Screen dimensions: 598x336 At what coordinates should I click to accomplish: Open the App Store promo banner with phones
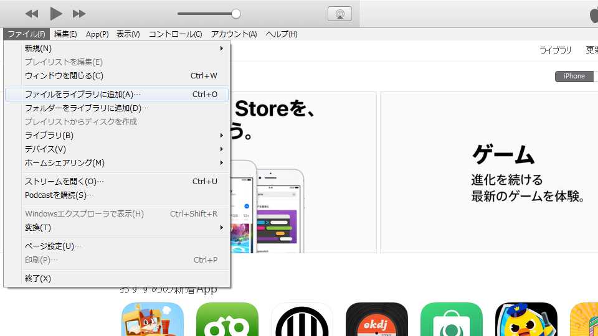pos(303,172)
